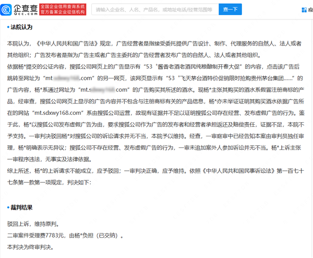Click the 查一下 search button
313x258 pixels.
pyautogui.click(x=230, y=9)
